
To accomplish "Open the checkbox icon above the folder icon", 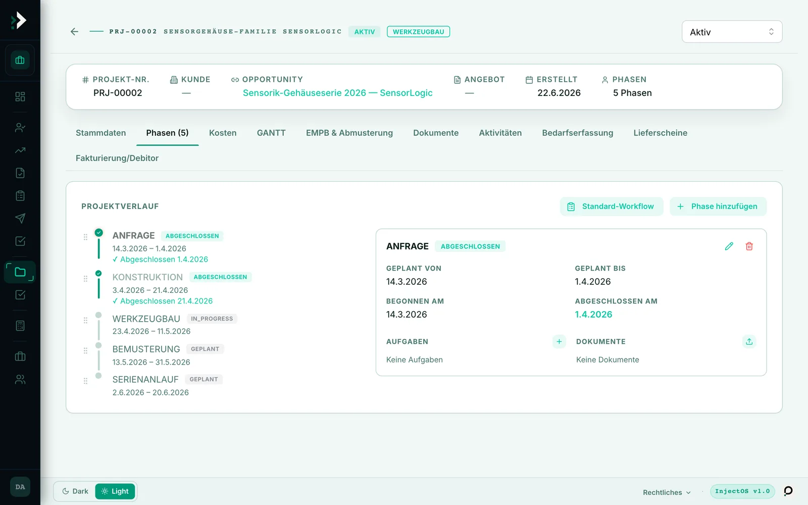I will [20, 241].
